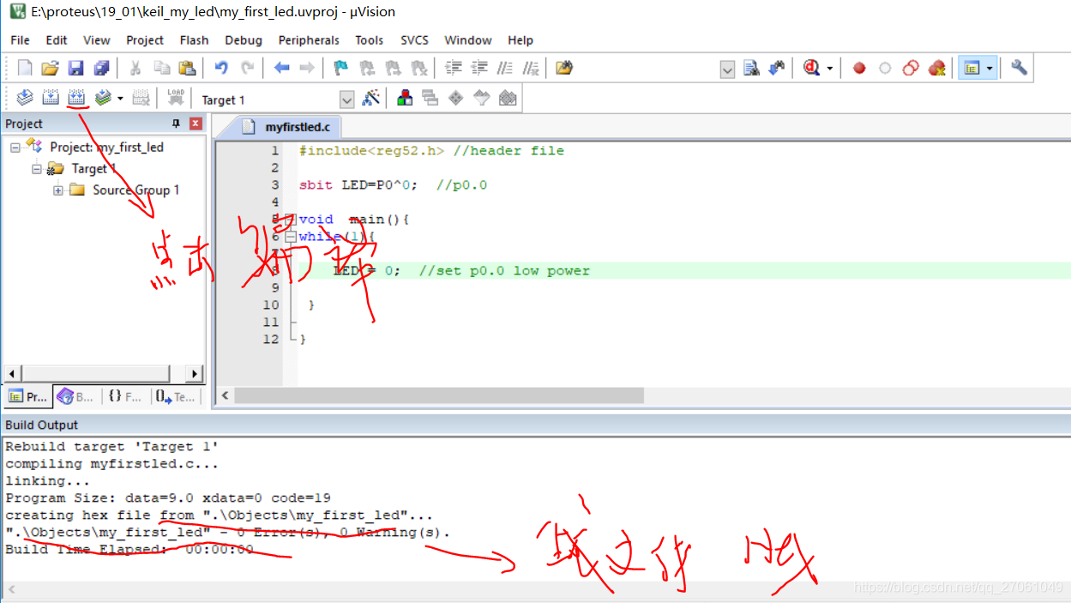Open the batch build dropdown arrow
This screenshot has width=1071, height=603.
coord(120,99)
